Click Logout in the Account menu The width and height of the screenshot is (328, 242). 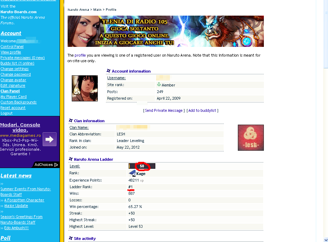pos(7,113)
